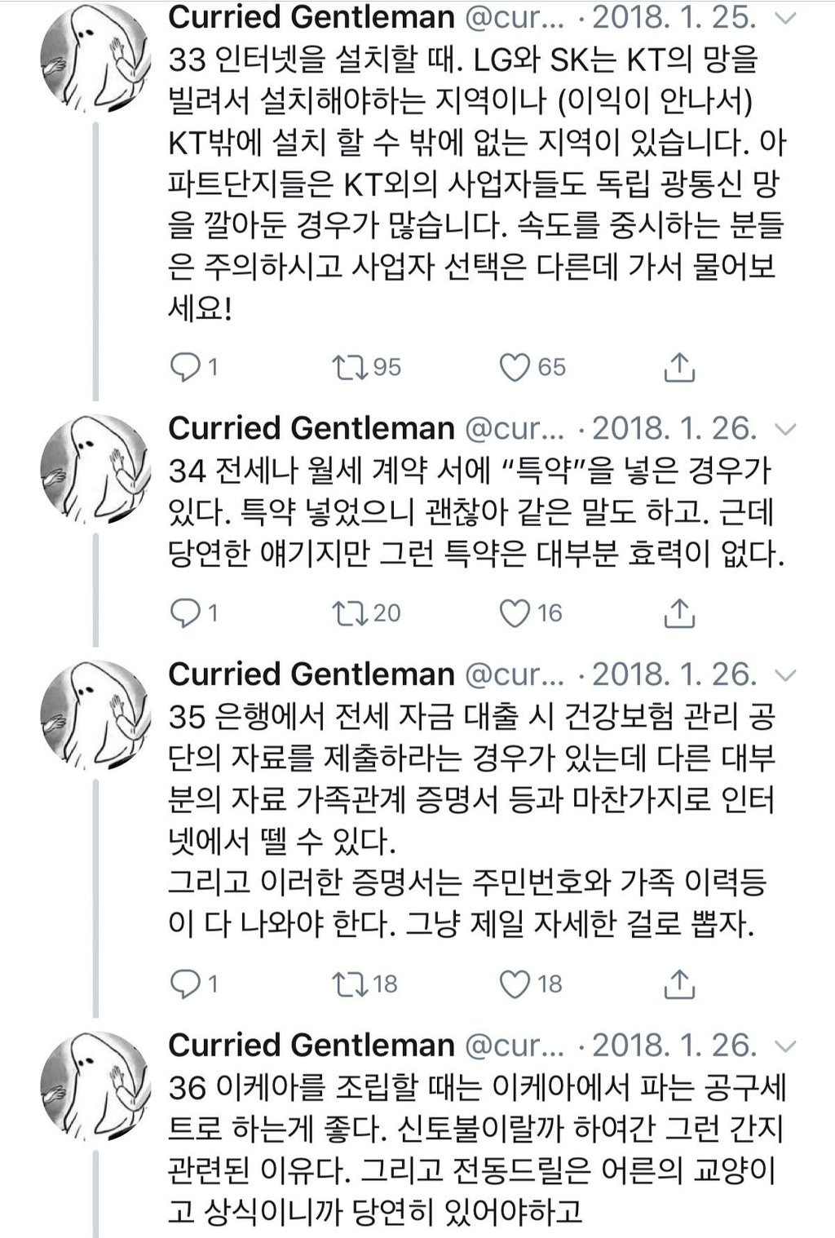
Task: Reply to tweet 33 about internet installation
Action: click(x=185, y=368)
